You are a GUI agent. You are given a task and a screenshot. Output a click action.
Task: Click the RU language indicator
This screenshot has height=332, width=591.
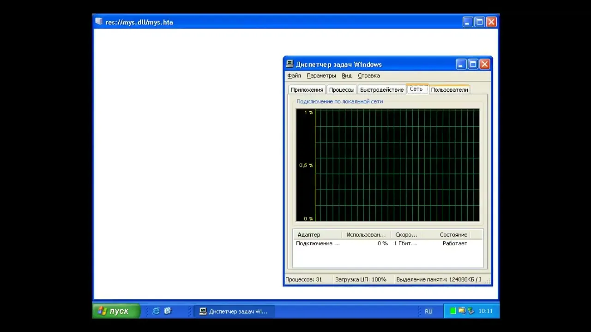click(428, 311)
